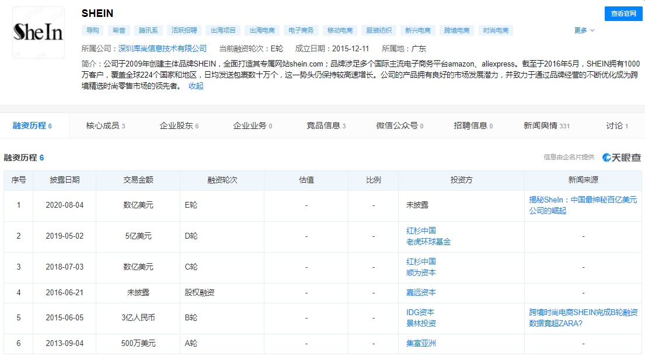Click the 交易金额 column header
Screen dimensions: 645x360
tap(138, 180)
